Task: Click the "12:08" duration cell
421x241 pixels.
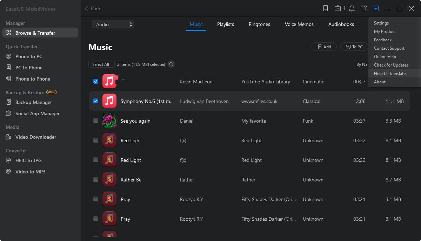Action: [359, 101]
